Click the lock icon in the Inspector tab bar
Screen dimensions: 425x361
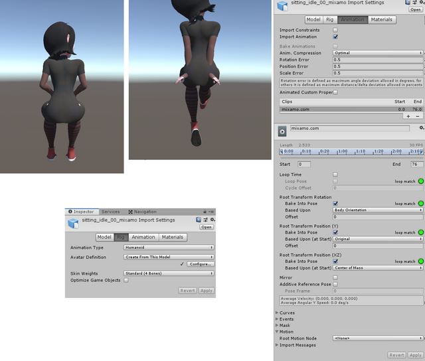click(204, 212)
